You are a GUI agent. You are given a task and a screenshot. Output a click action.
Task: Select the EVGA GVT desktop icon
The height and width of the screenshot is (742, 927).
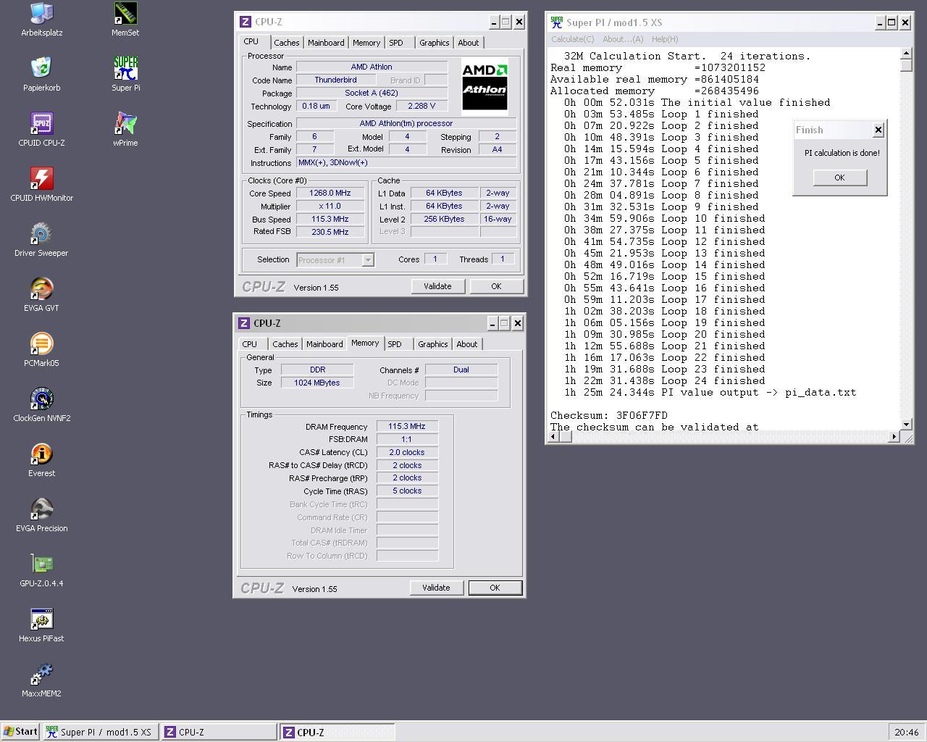tap(41, 294)
